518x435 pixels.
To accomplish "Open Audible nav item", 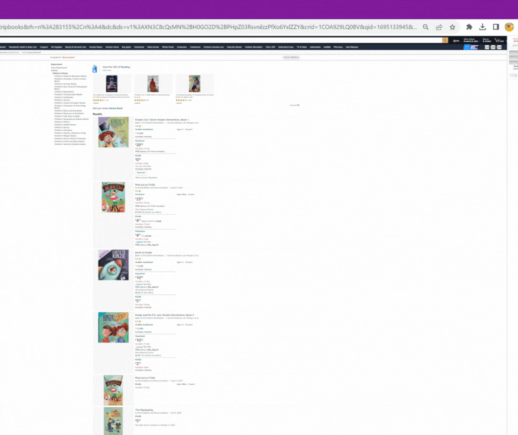I will (327, 47).
